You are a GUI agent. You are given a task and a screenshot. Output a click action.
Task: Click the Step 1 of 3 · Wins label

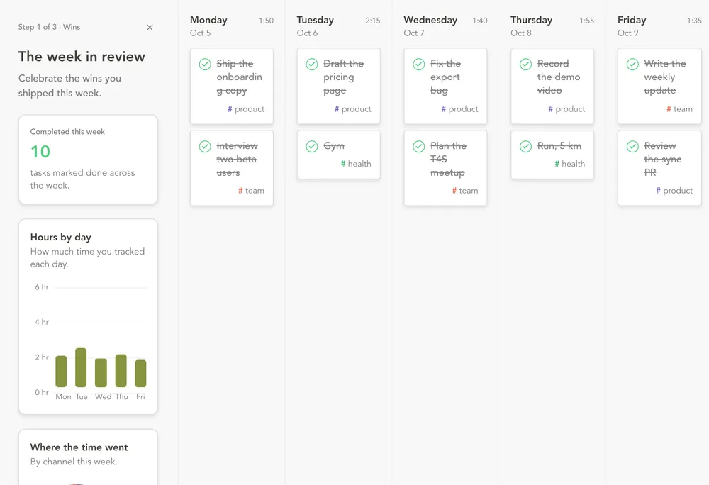click(50, 27)
